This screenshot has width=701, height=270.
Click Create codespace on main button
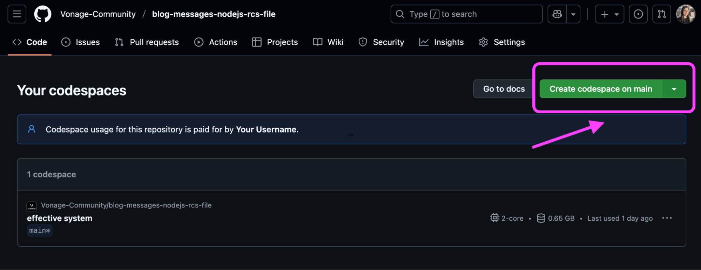pyautogui.click(x=601, y=89)
